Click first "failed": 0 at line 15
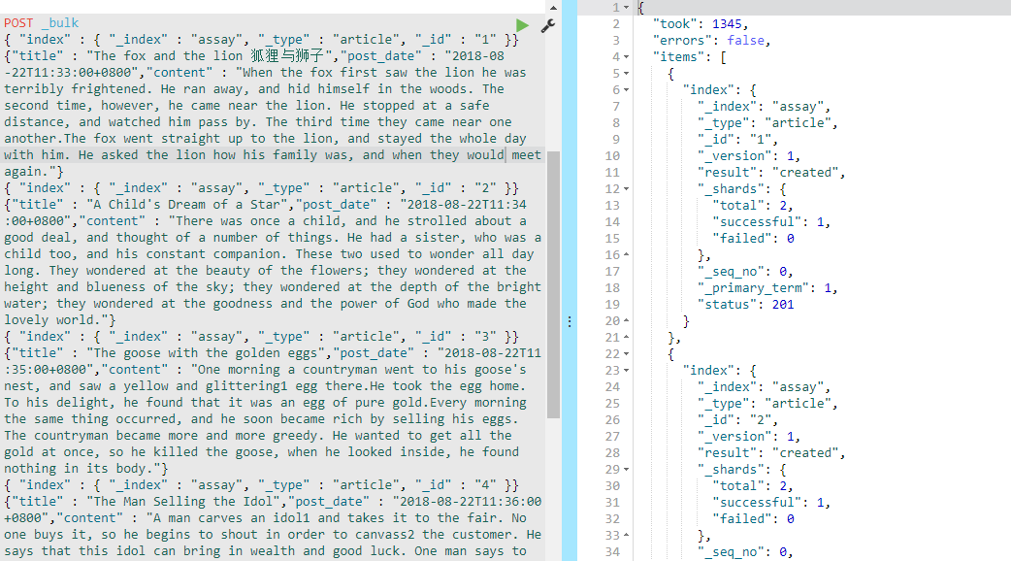Image resolution: width=1011 pixels, height=561 pixels. (x=753, y=239)
